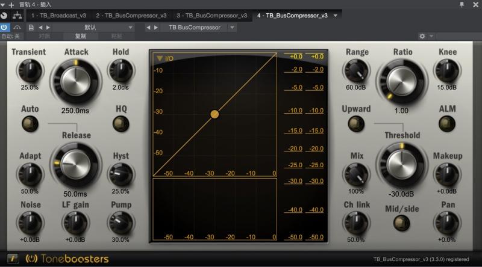Click the copy (复制) button

(x=81, y=36)
